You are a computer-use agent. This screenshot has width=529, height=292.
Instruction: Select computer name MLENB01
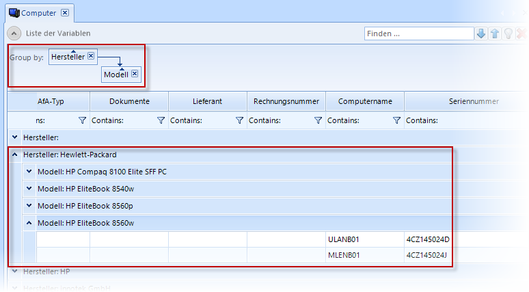(344, 255)
